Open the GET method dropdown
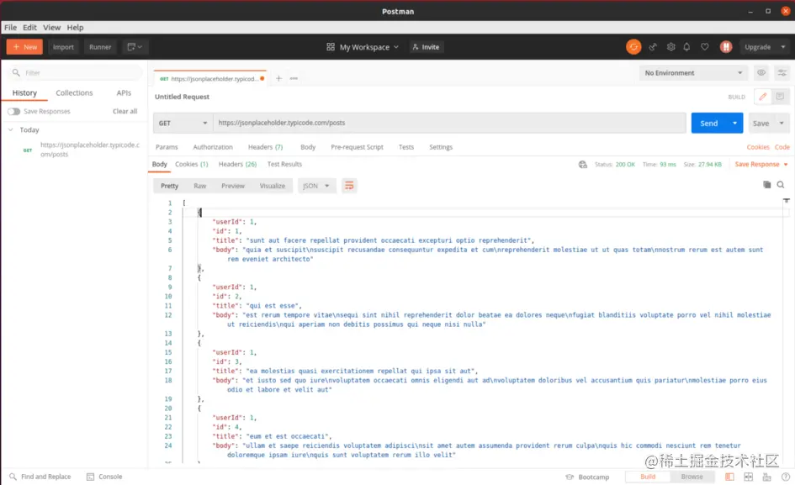The height and width of the screenshot is (485, 795). pos(183,124)
